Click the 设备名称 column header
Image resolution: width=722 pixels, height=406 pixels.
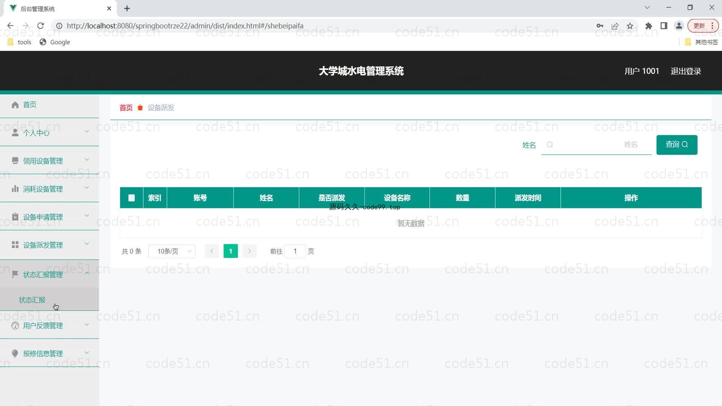tap(397, 198)
